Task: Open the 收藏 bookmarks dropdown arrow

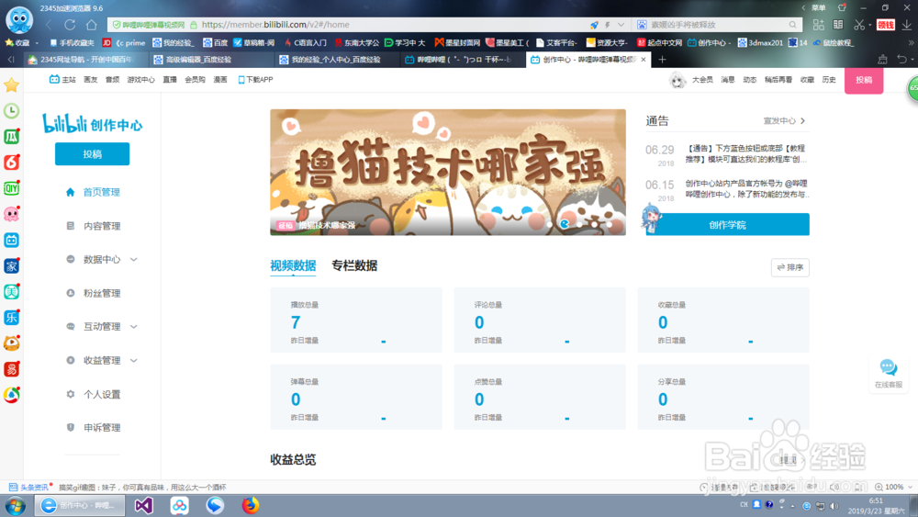Action: [x=37, y=43]
